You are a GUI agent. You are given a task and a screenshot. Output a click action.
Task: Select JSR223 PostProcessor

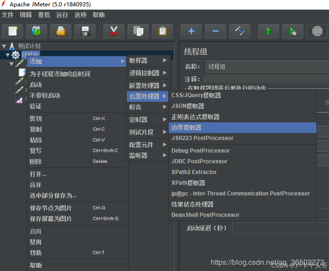[243, 138]
